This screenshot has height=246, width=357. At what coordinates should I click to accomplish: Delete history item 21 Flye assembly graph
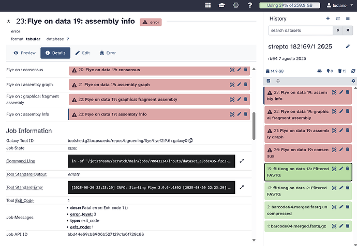[x=348, y=130]
